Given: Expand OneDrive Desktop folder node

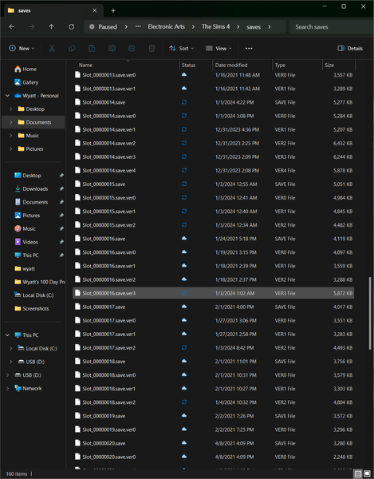Looking at the screenshot, I should (11, 109).
